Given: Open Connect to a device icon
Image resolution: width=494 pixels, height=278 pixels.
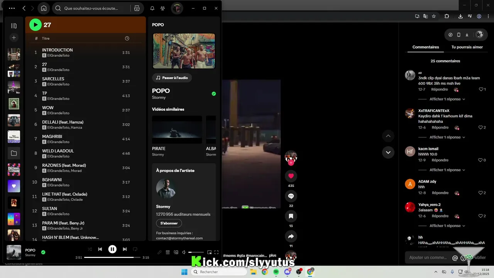Looking at the screenshot, I should 176,252.
